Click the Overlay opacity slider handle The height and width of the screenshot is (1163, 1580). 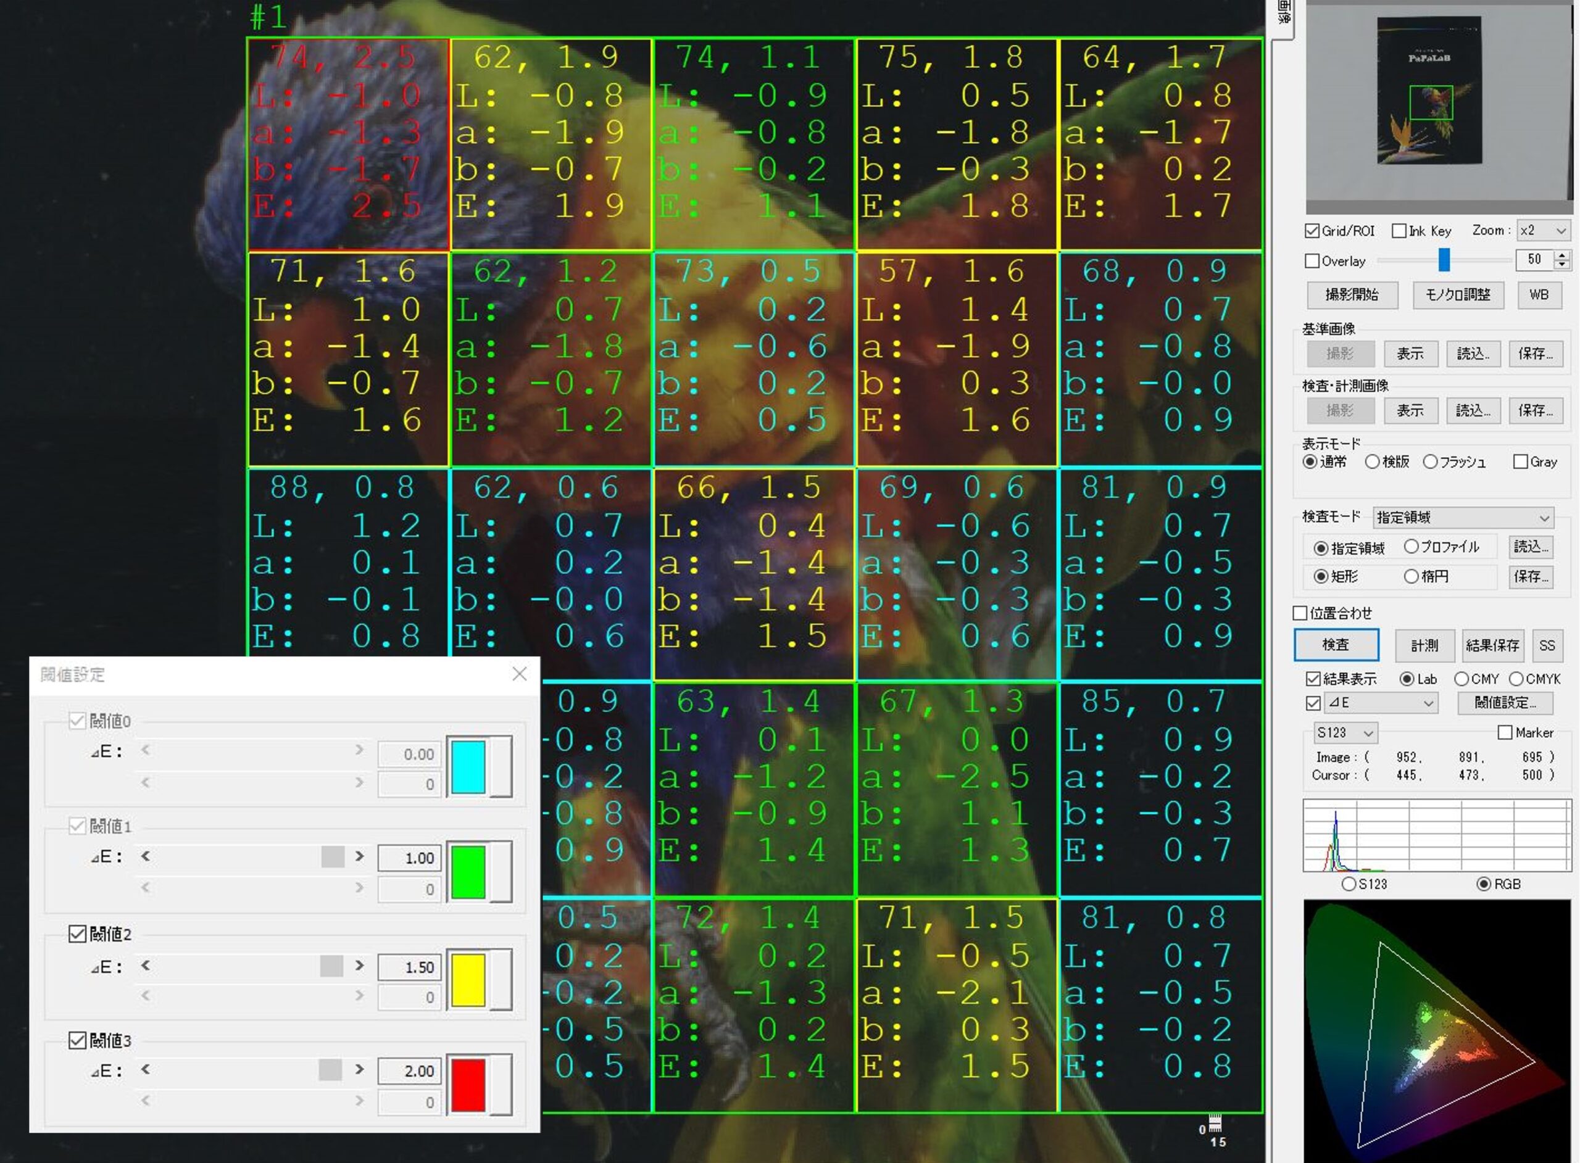pos(1444,260)
